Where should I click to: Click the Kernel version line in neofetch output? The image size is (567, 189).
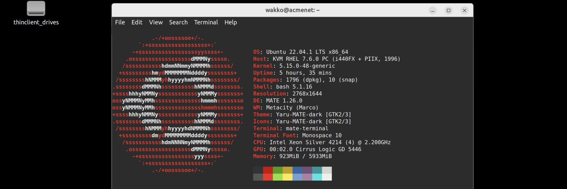pos(294,66)
